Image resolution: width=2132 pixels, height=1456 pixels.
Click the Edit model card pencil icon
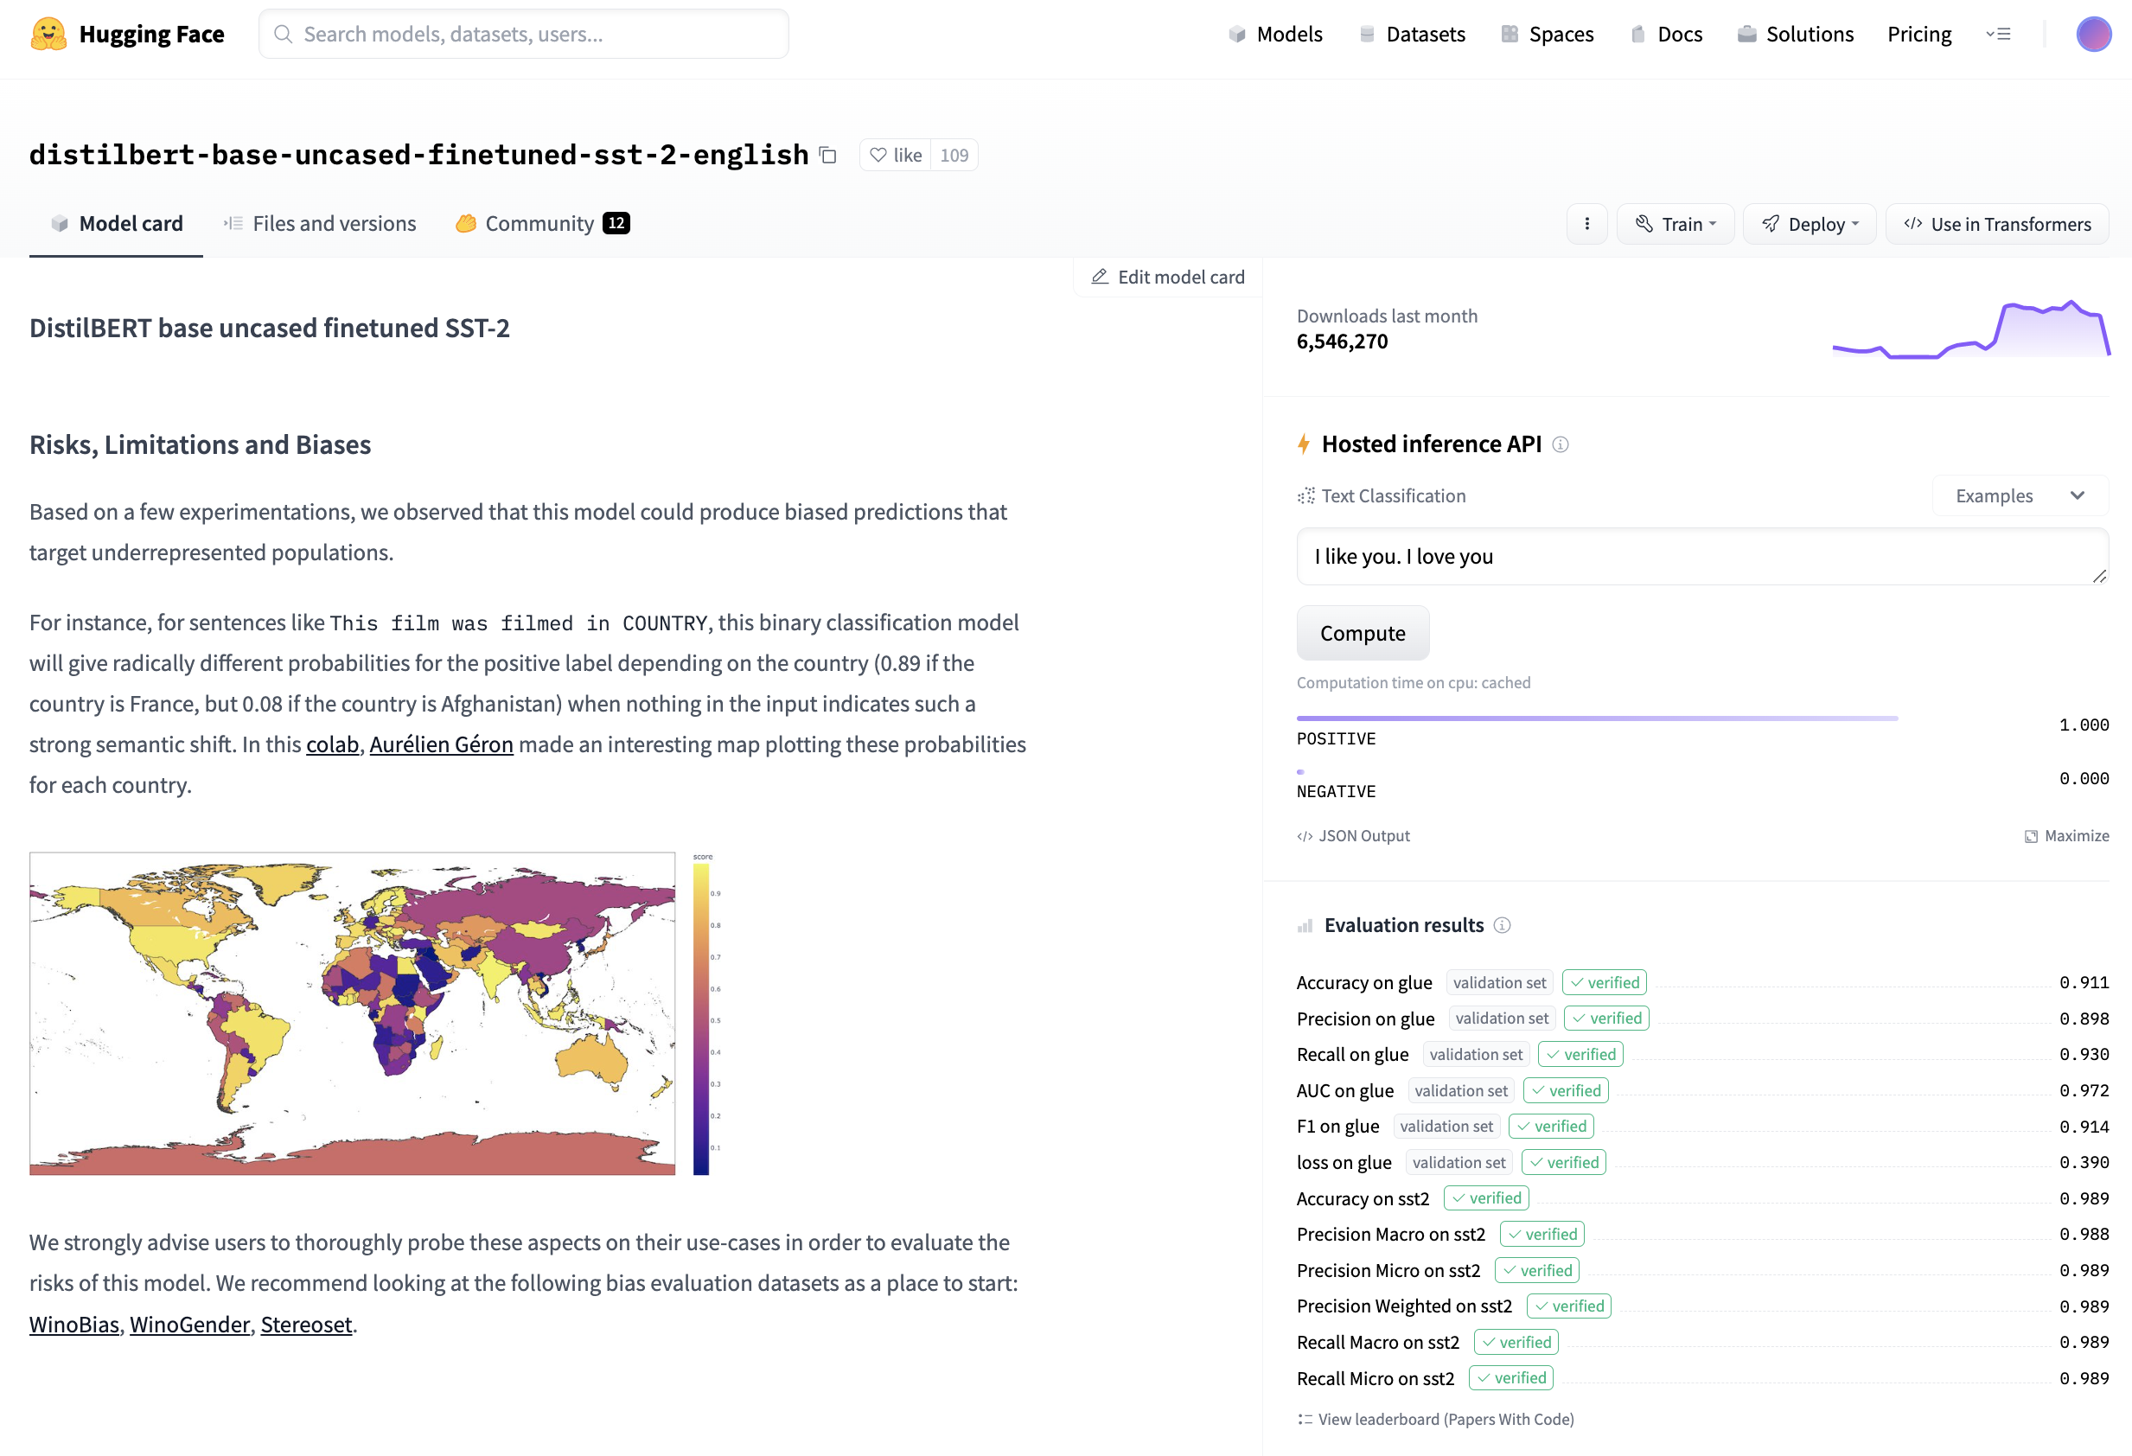(1099, 276)
